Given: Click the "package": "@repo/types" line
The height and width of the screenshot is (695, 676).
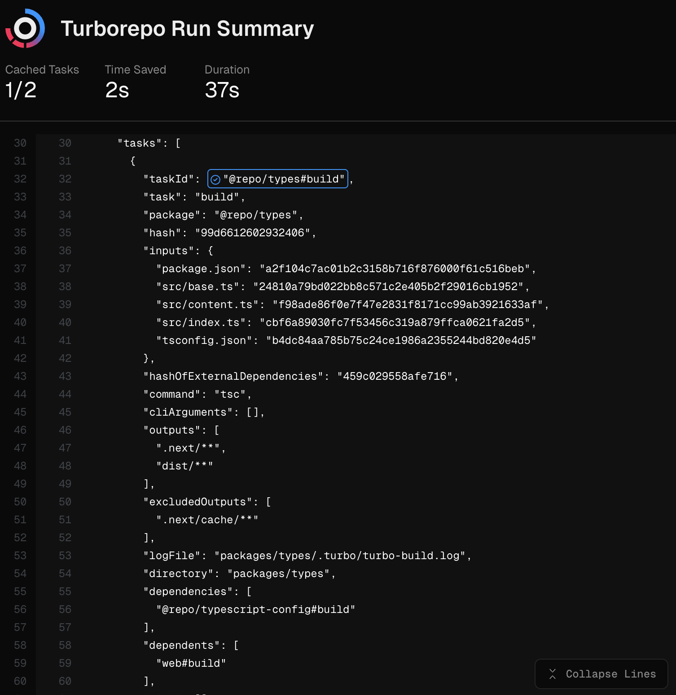Looking at the screenshot, I should point(224,215).
